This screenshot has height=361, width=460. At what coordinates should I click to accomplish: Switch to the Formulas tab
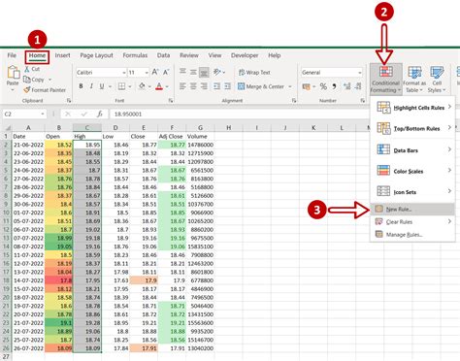pyautogui.click(x=135, y=55)
